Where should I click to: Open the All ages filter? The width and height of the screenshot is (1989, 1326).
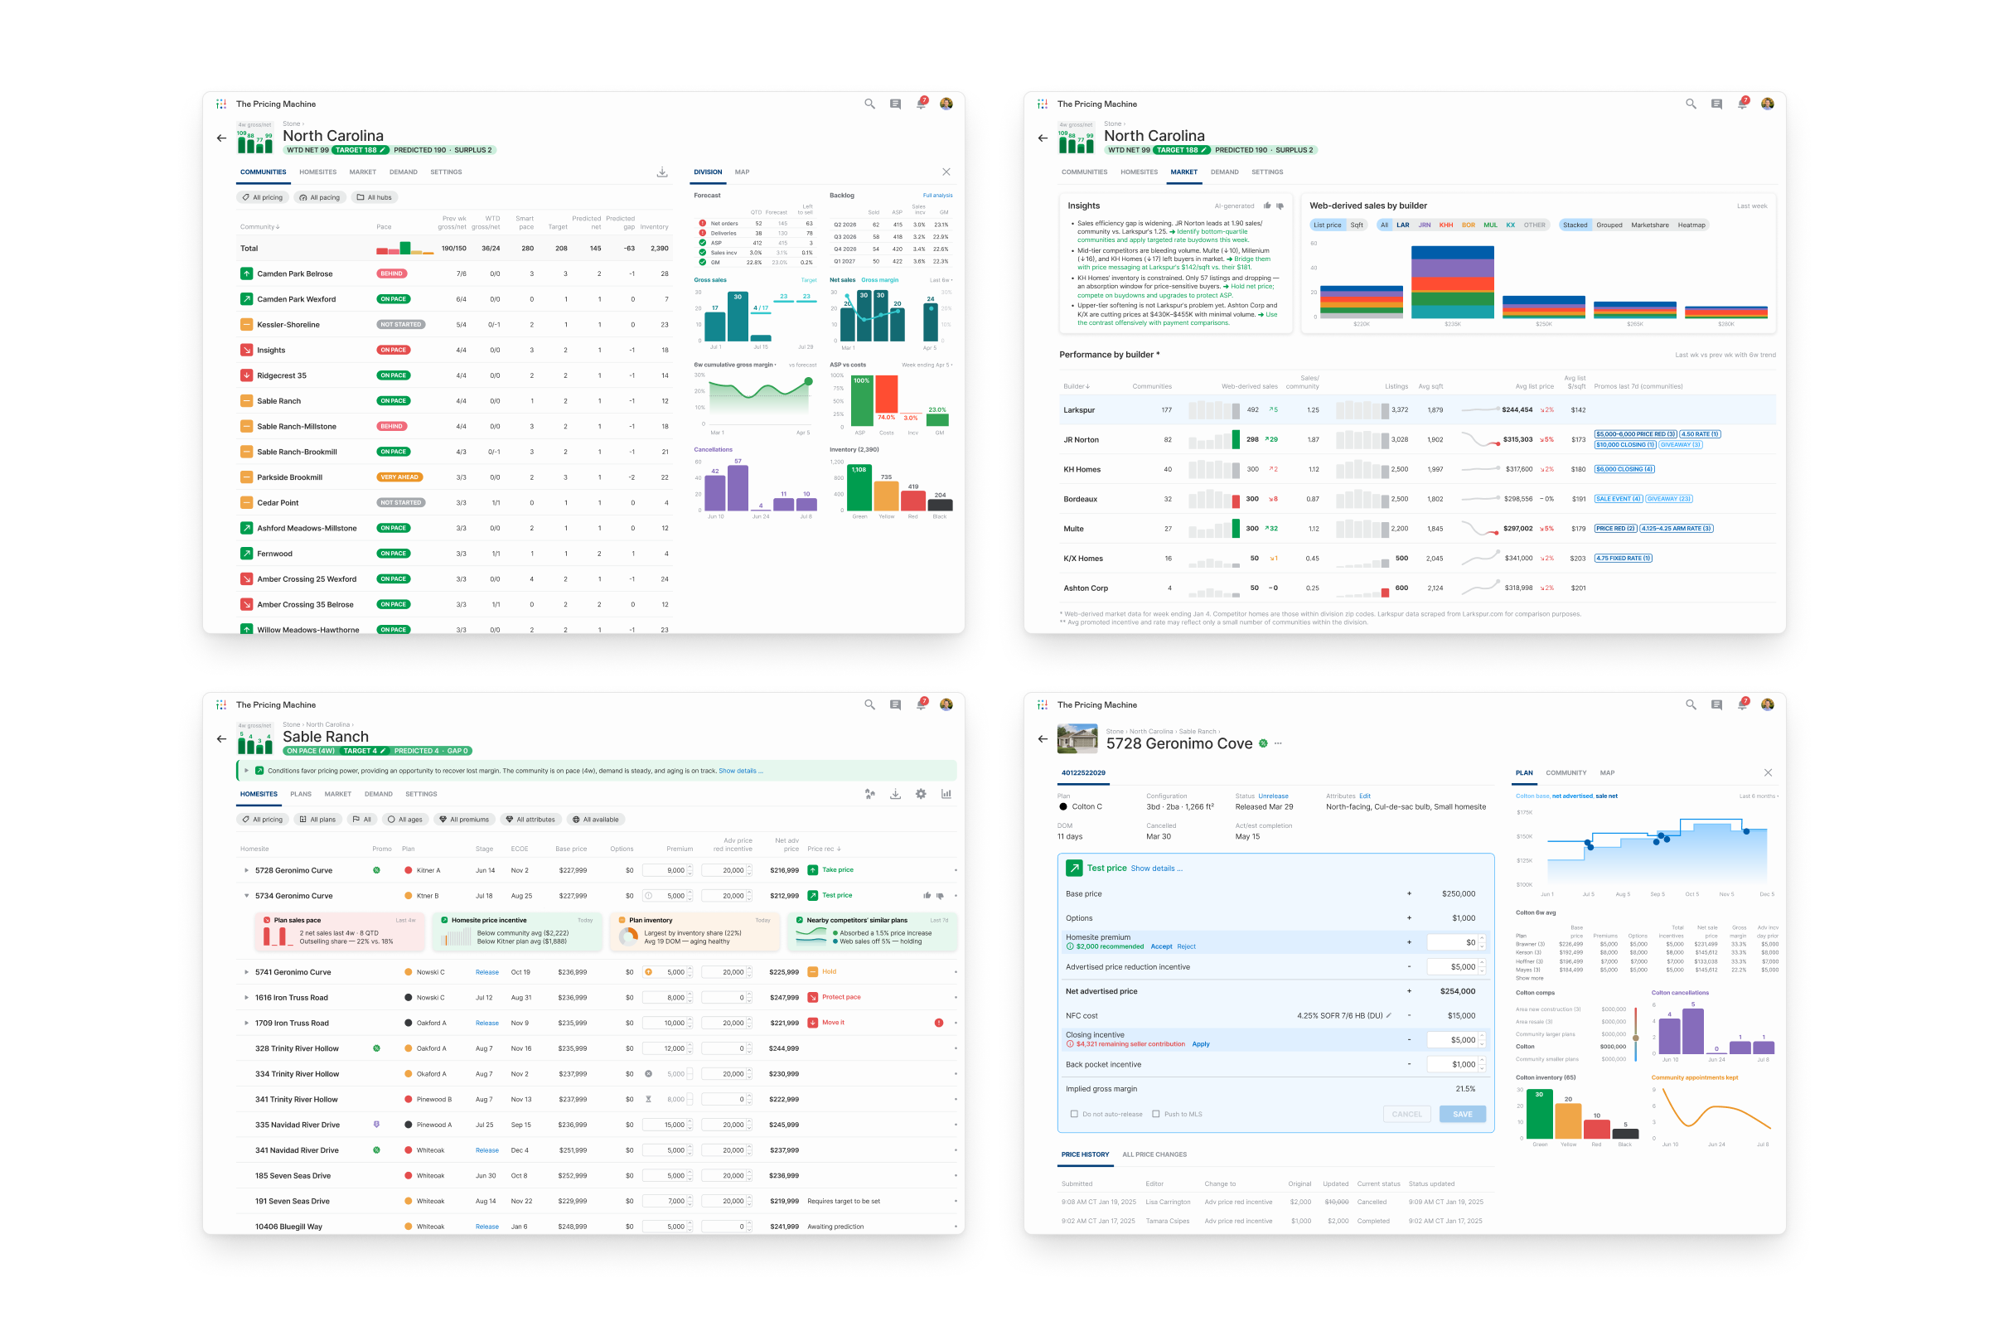(404, 820)
